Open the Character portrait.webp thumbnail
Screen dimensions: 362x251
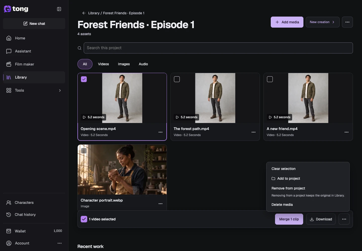pos(122,169)
